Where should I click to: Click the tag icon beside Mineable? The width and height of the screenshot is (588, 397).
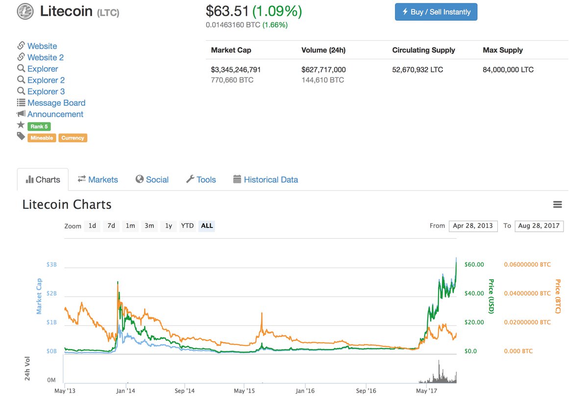coord(21,137)
